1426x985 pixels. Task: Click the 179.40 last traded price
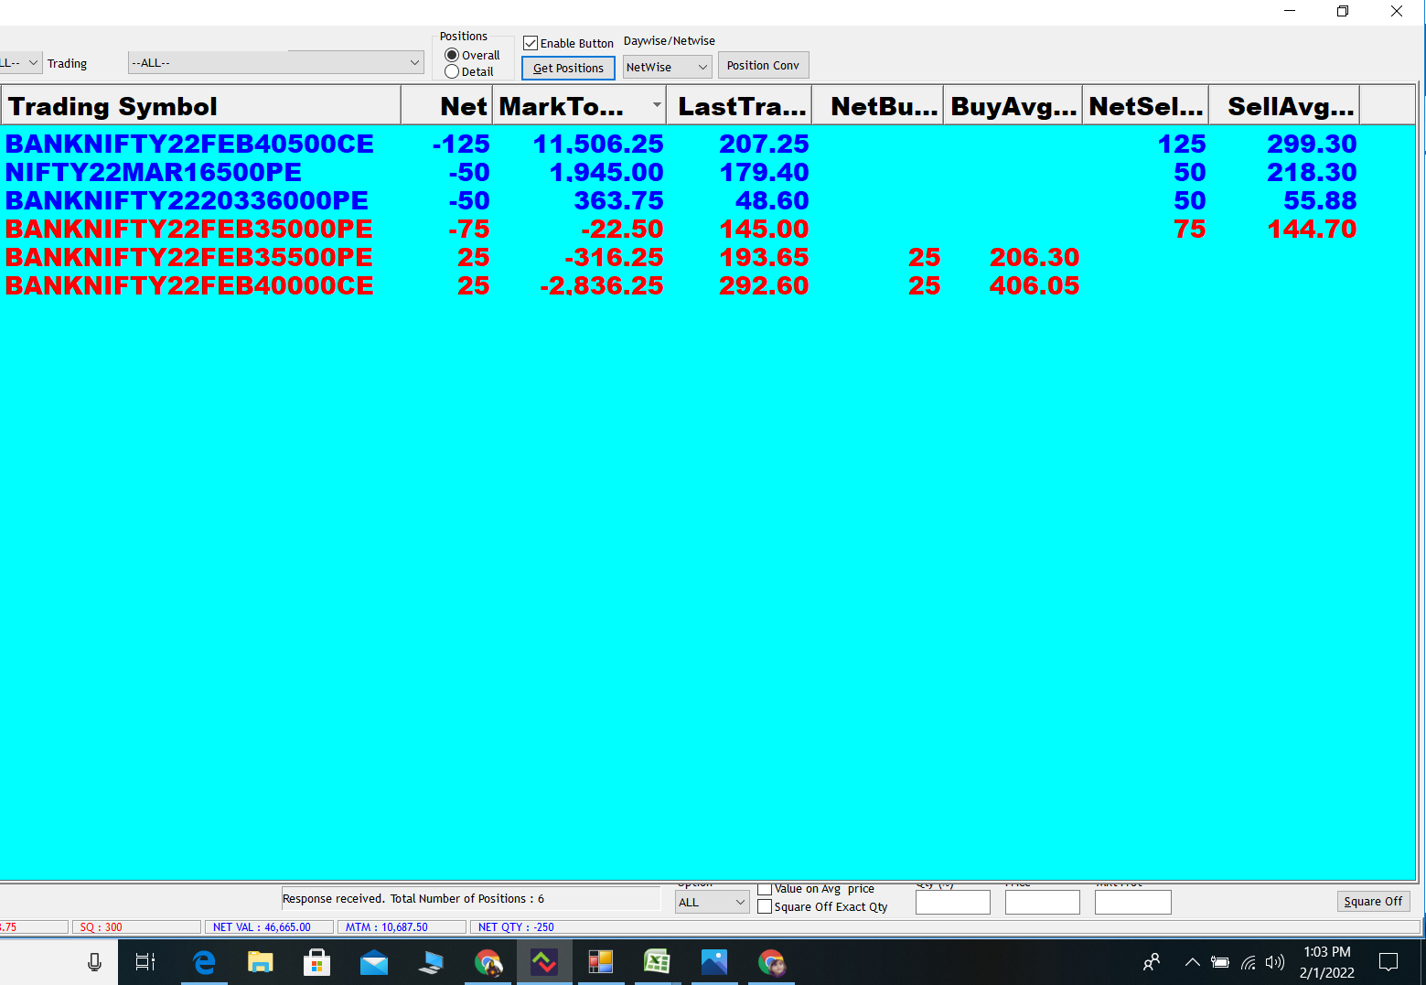(764, 172)
